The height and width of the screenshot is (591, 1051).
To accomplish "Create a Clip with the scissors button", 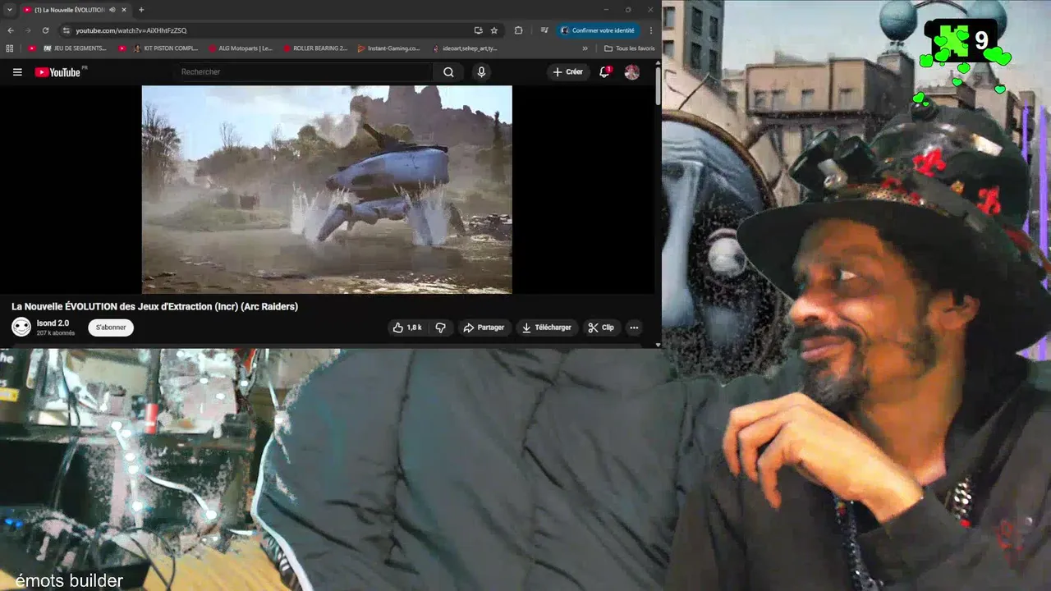I will [x=601, y=328].
